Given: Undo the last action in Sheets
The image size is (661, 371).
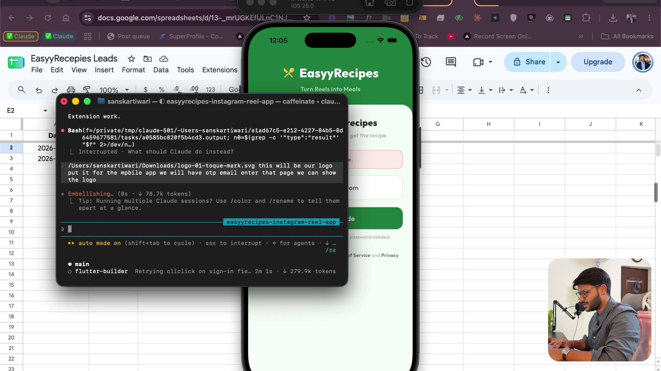Looking at the screenshot, I should (39, 90).
